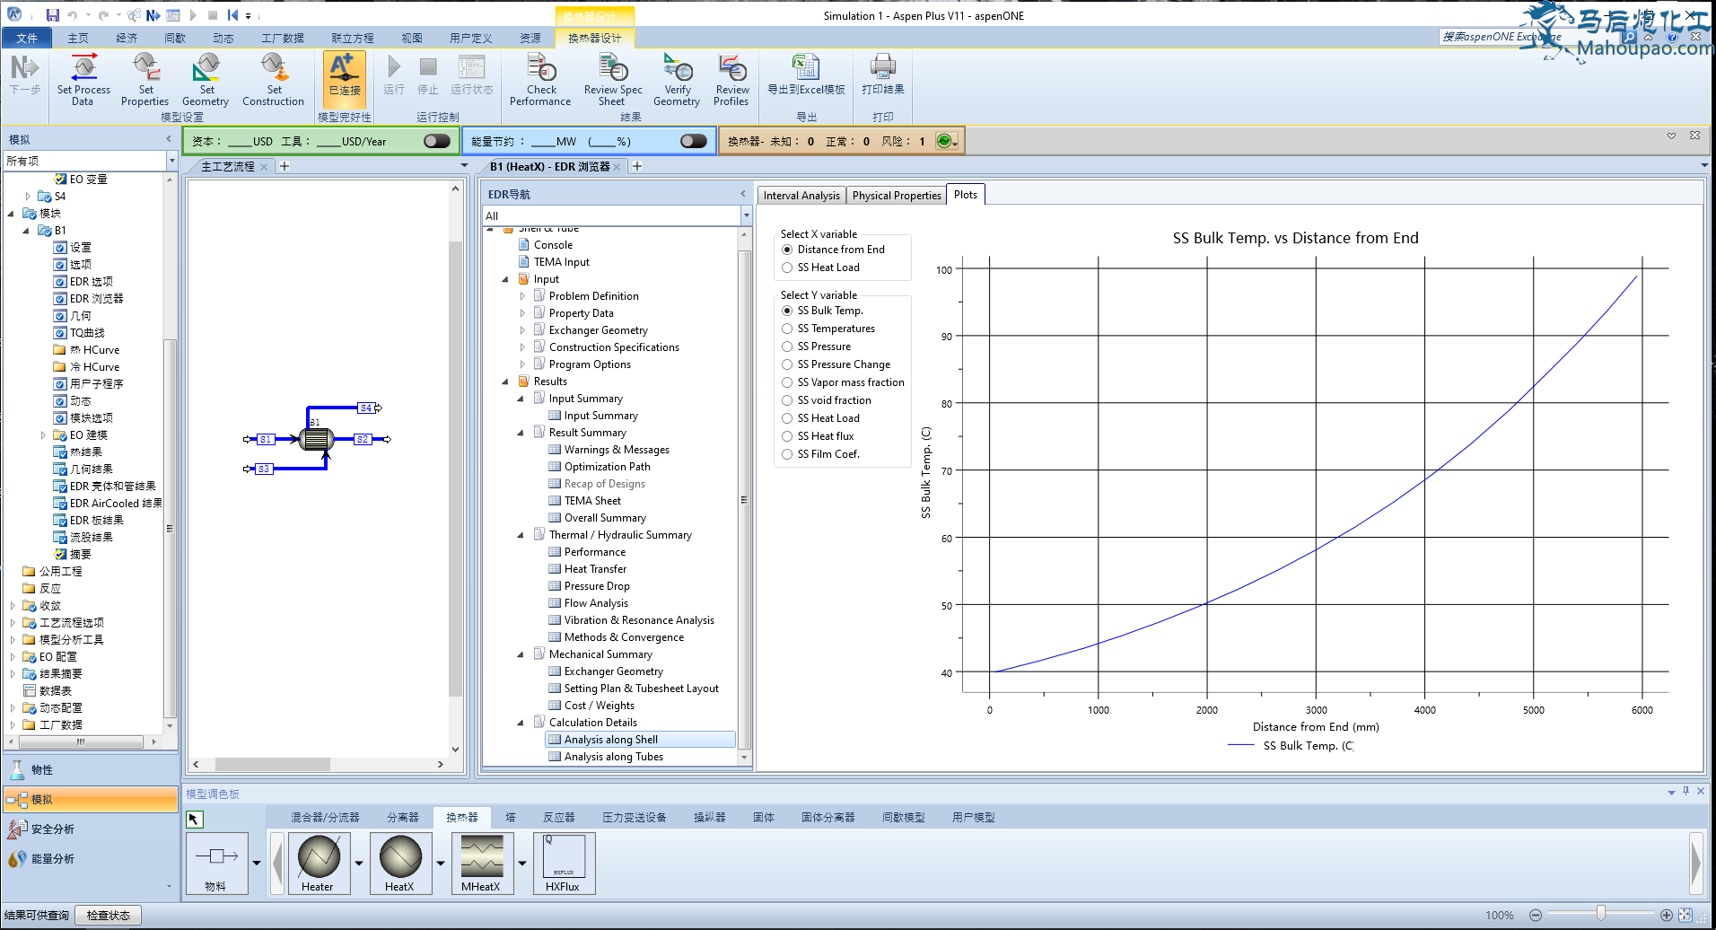Open the 文件 file menu

coord(27,38)
